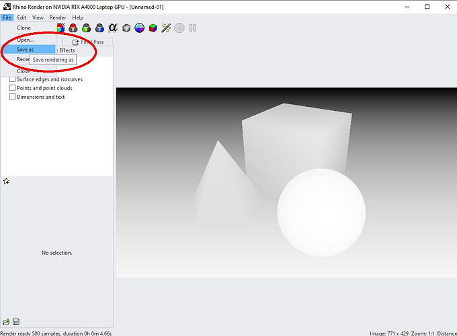Image resolution: width=457 pixels, height=336 pixels.
Task: Enable Surface edges and isocurves
Action: 12,79
